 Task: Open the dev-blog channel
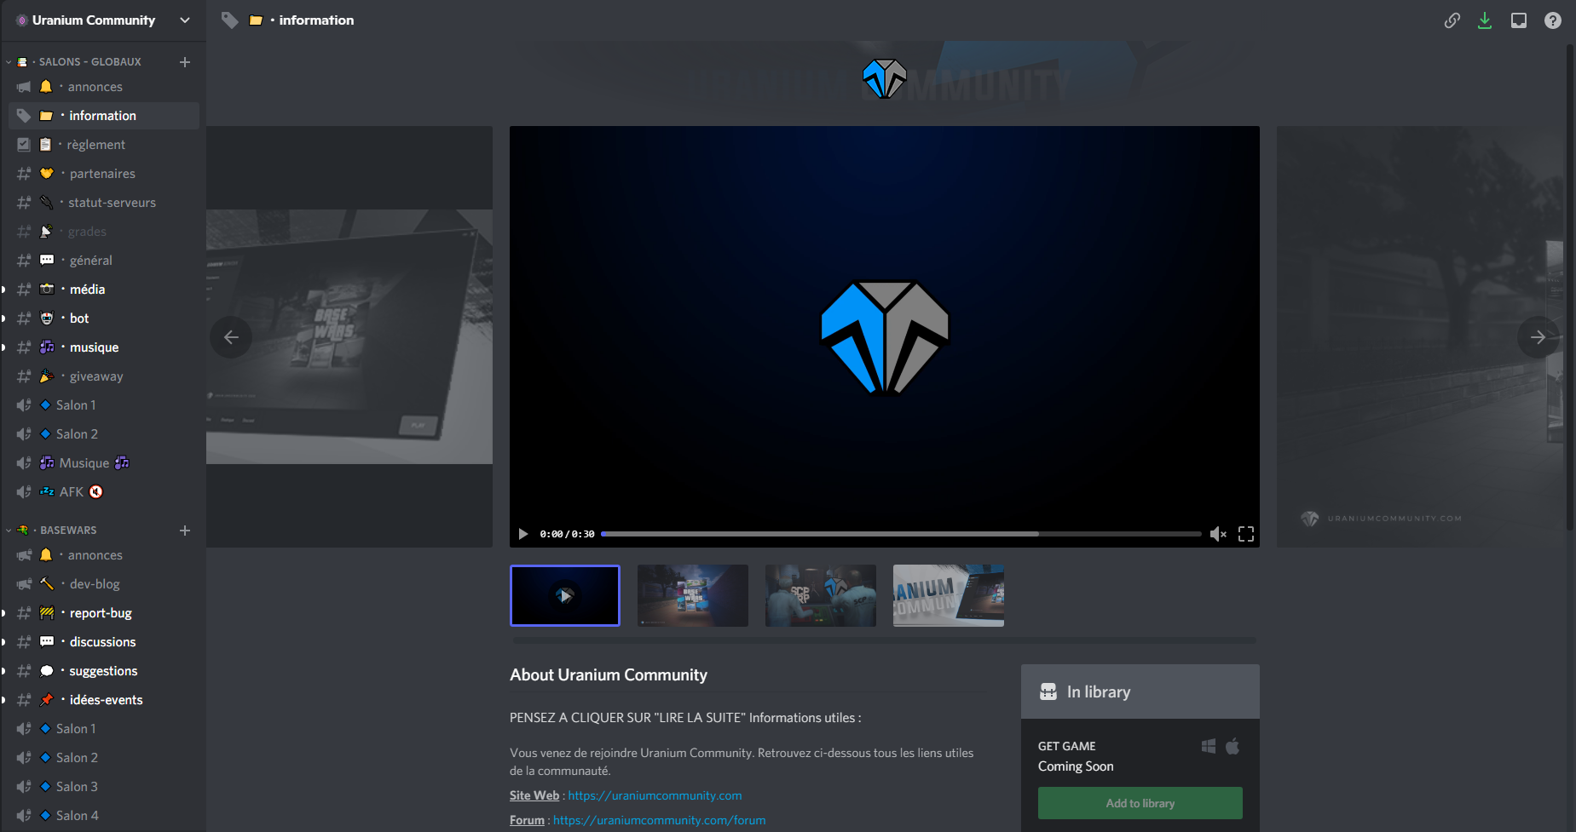pos(103,584)
